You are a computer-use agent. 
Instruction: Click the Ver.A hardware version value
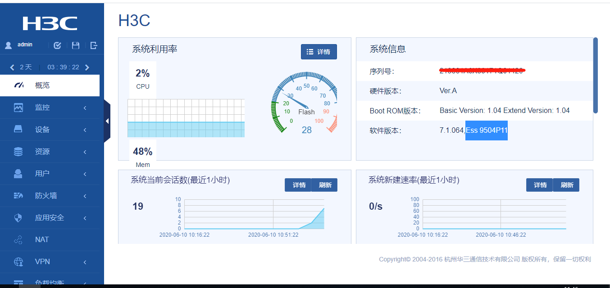tap(448, 91)
